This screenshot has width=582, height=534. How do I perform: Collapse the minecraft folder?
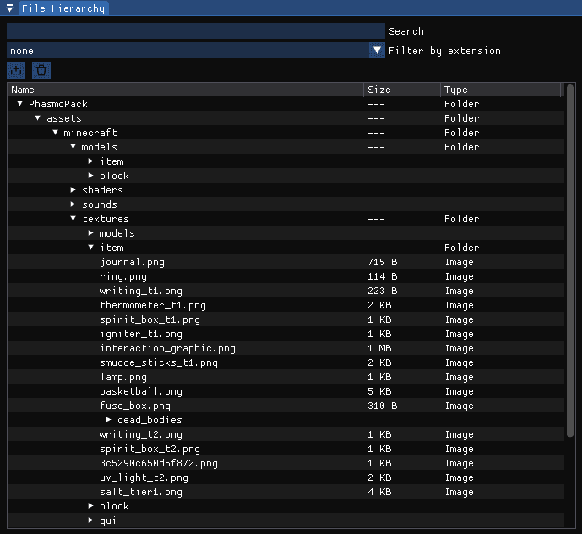[55, 132]
